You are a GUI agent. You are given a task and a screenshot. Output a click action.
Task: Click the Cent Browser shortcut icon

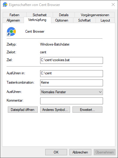point(11,31)
